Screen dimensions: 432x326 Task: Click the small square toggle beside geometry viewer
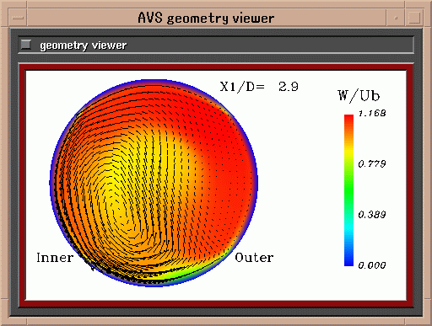pyautogui.click(x=26, y=45)
